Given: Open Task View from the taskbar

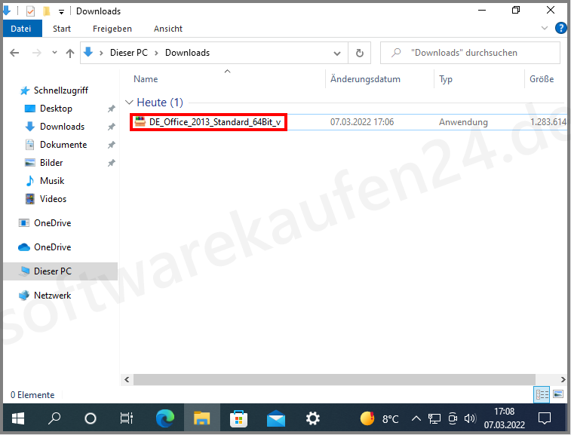Looking at the screenshot, I should coord(127,418).
